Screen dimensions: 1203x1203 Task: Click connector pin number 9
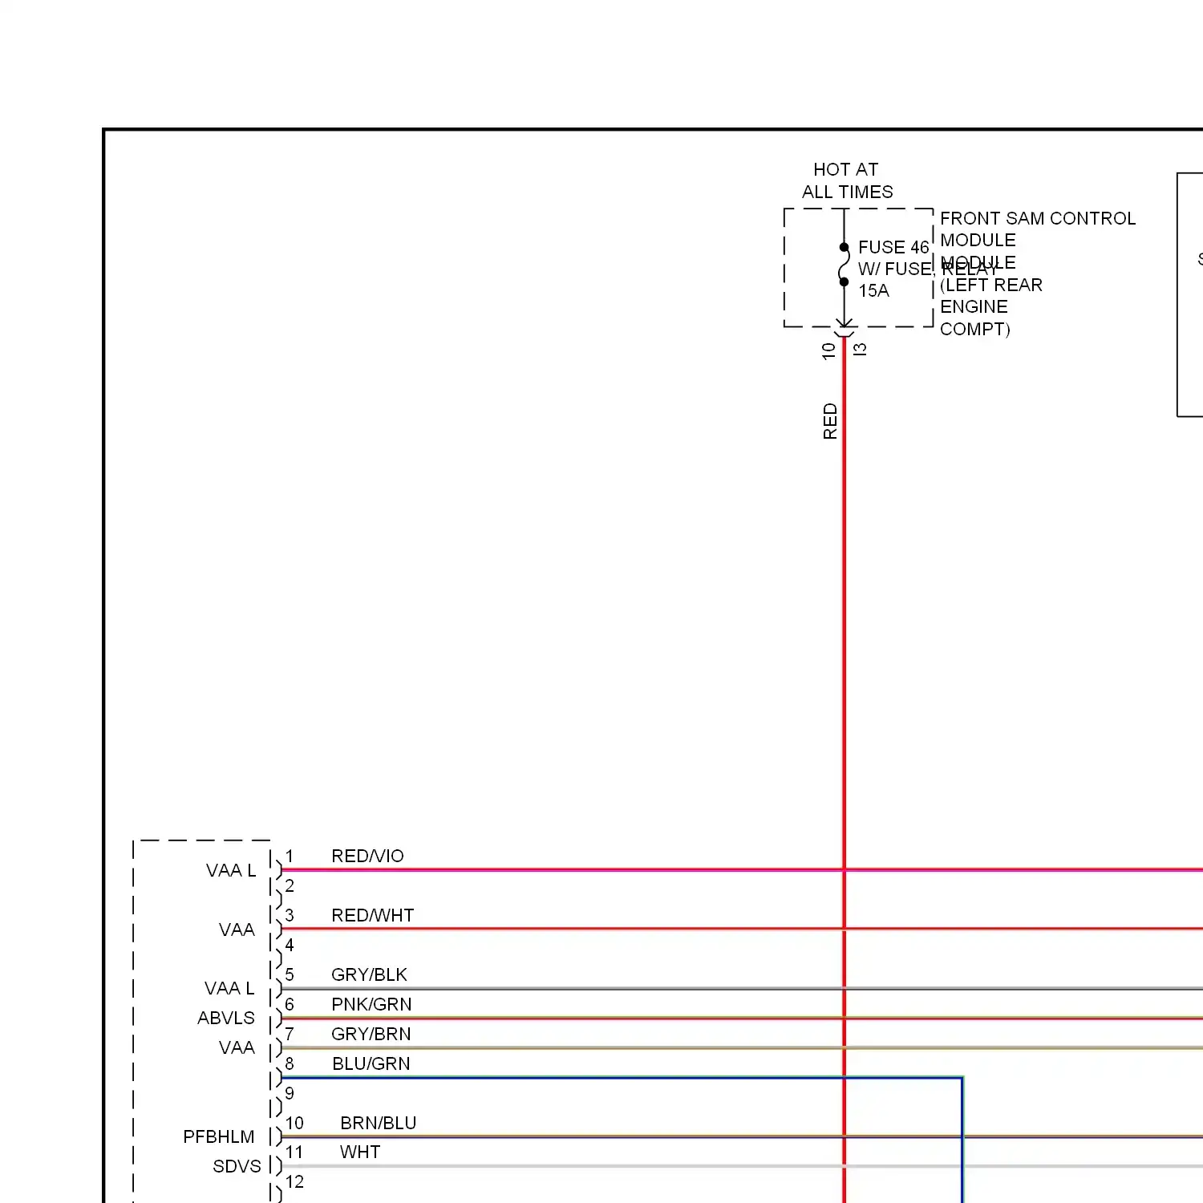290,1093
